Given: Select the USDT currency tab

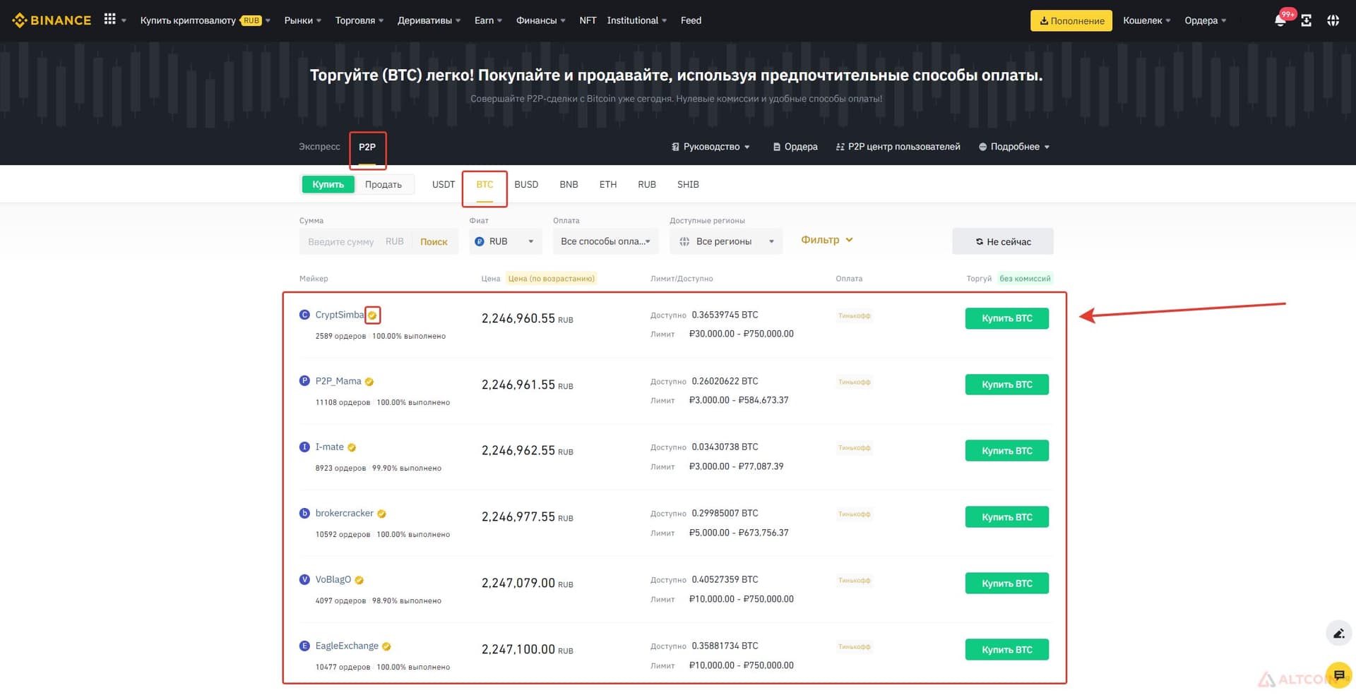Looking at the screenshot, I should (444, 184).
